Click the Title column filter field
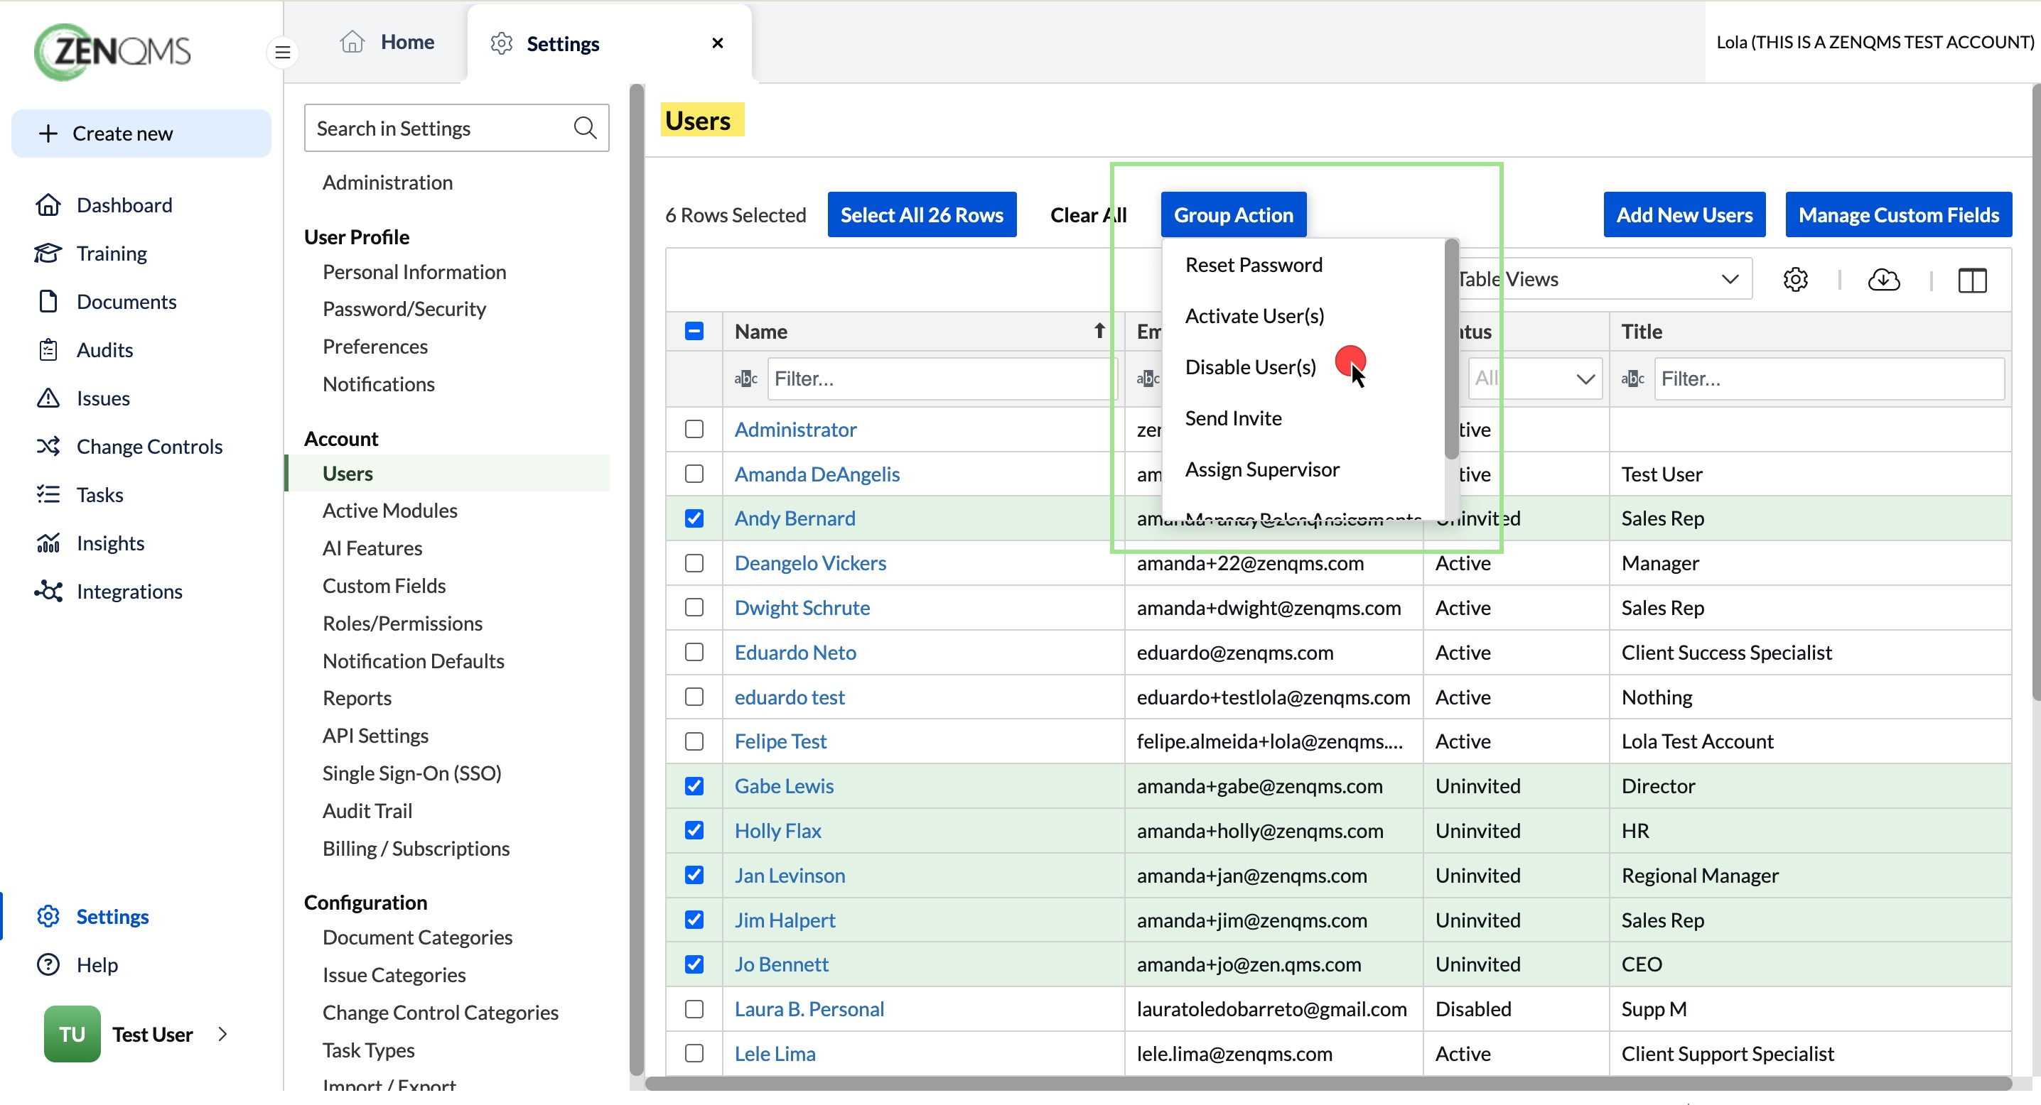 pos(1829,379)
